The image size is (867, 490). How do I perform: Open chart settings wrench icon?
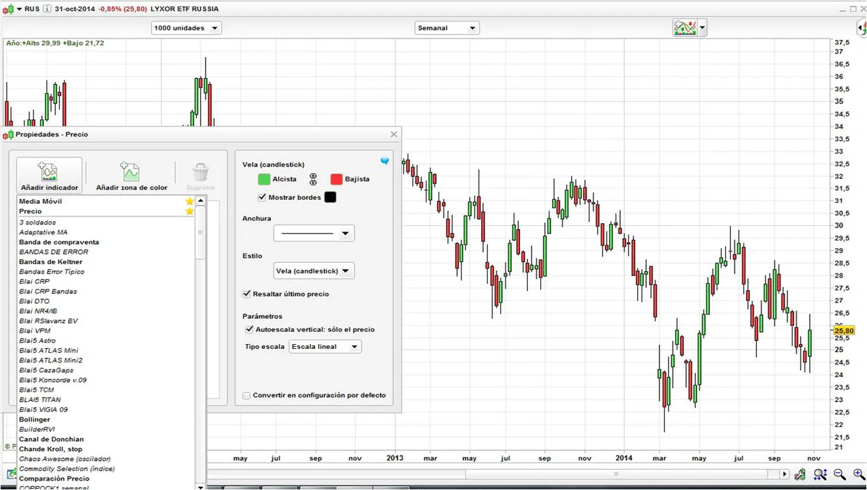[800, 475]
